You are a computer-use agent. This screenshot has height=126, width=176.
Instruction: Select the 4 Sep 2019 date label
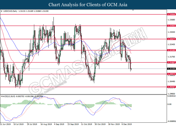coord(58,124)
